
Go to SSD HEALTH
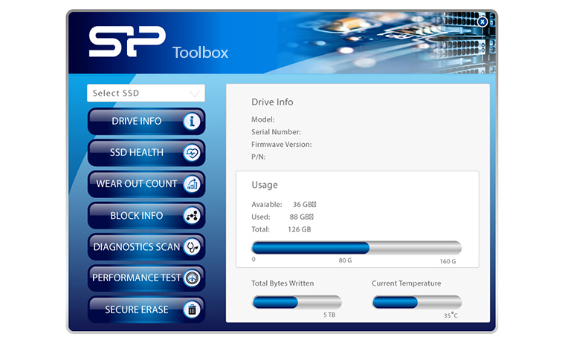click(146, 153)
